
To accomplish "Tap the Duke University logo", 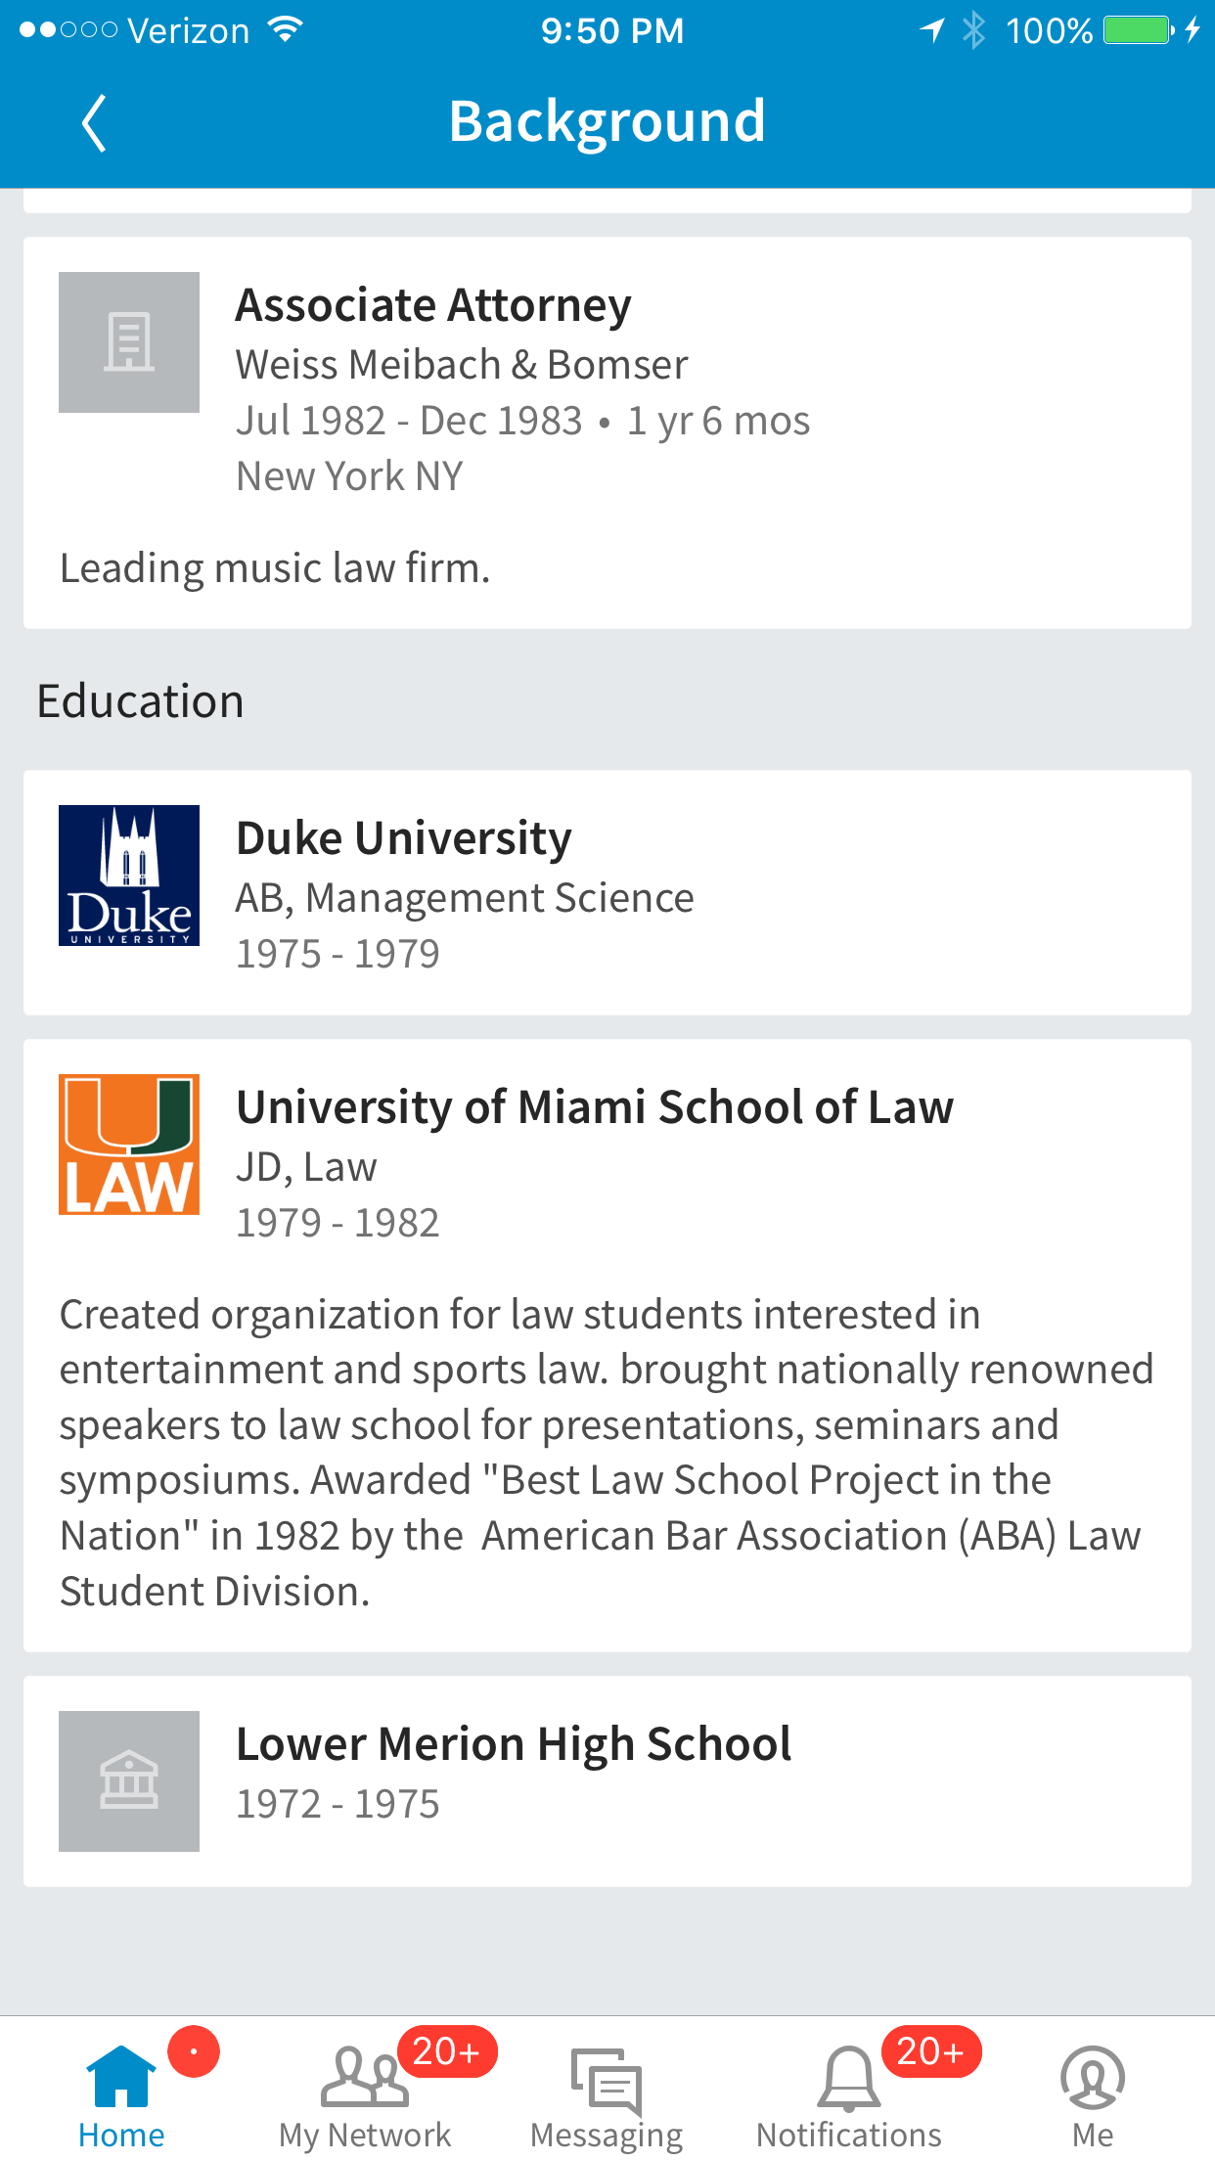I will pos(129,876).
